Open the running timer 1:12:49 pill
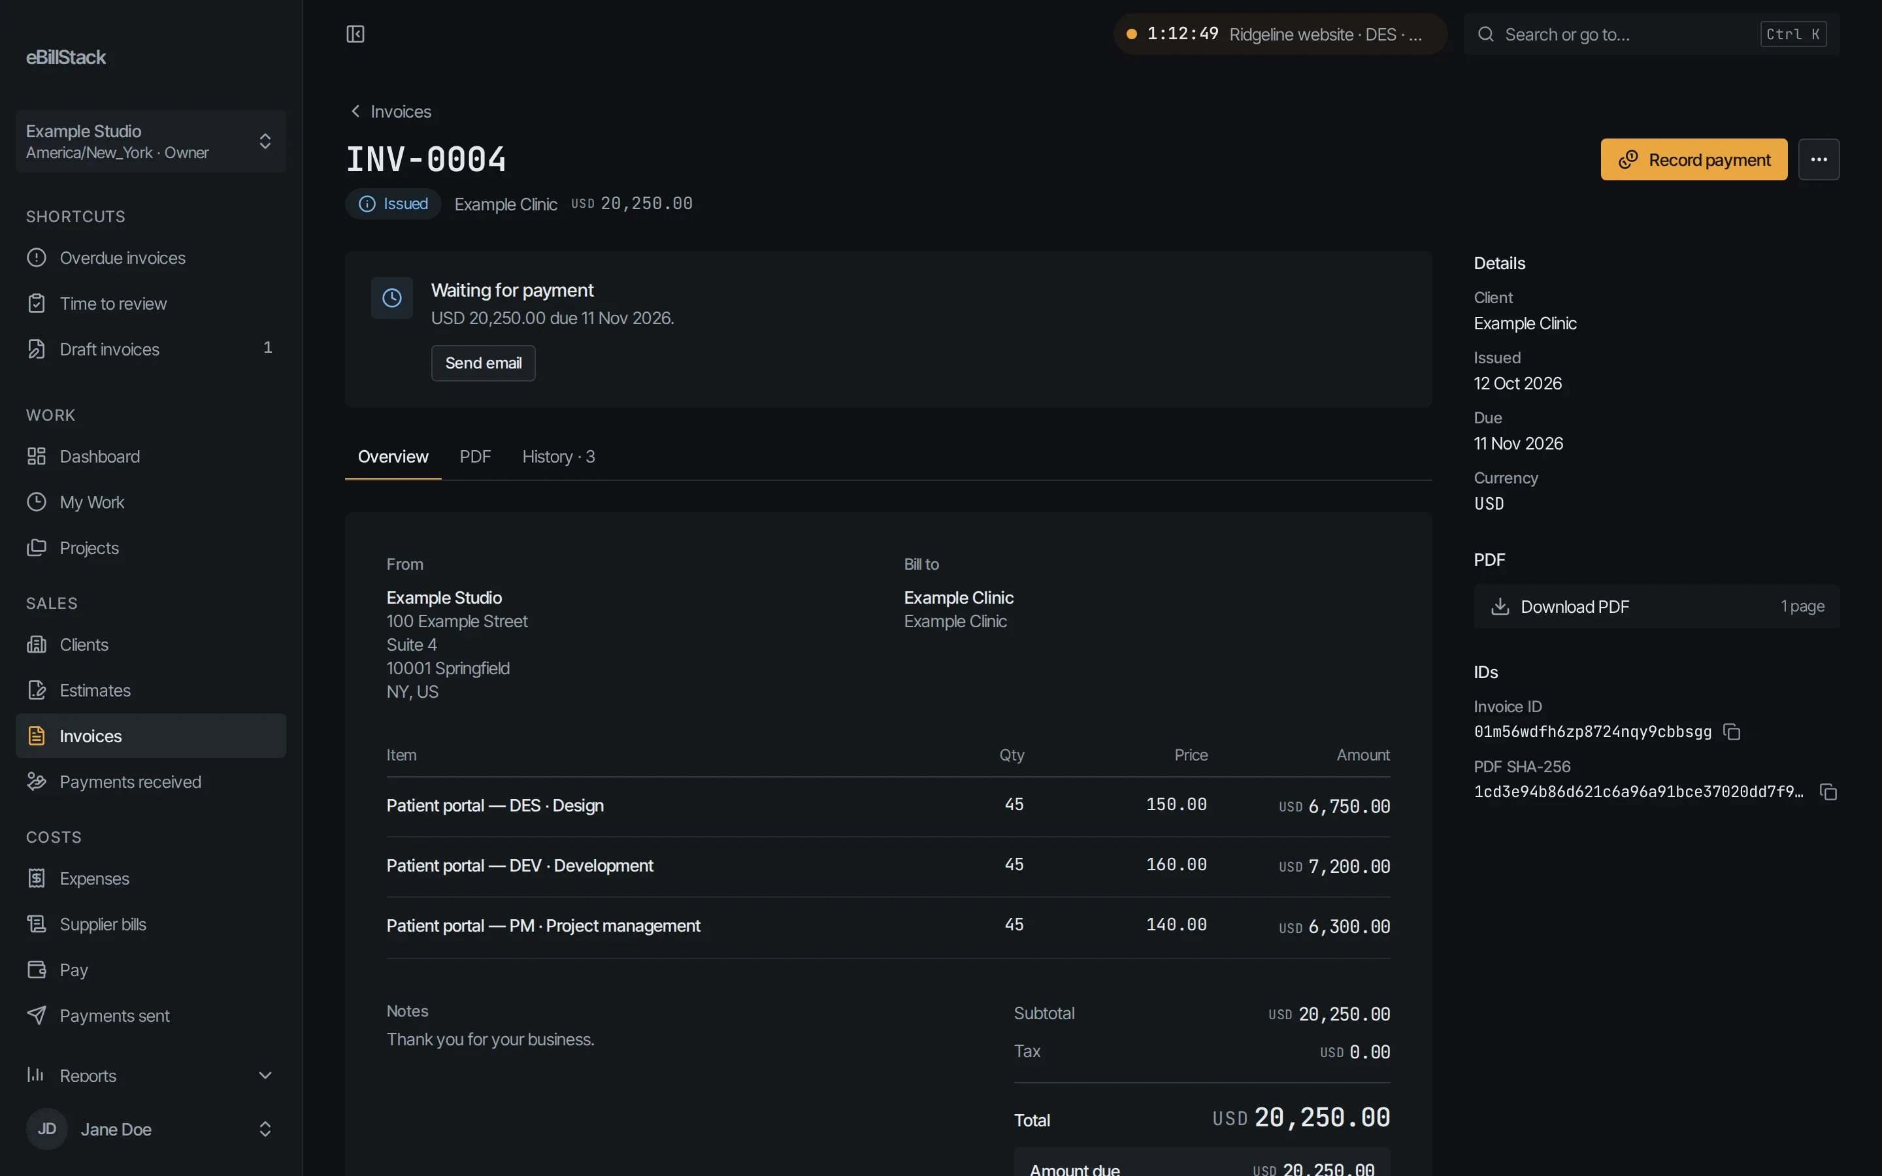Screen dimensions: 1882x1176 (x=1280, y=34)
